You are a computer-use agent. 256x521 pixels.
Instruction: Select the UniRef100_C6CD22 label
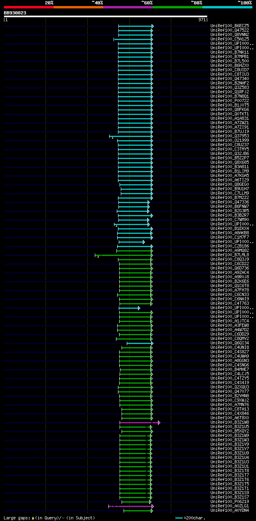point(230,264)
